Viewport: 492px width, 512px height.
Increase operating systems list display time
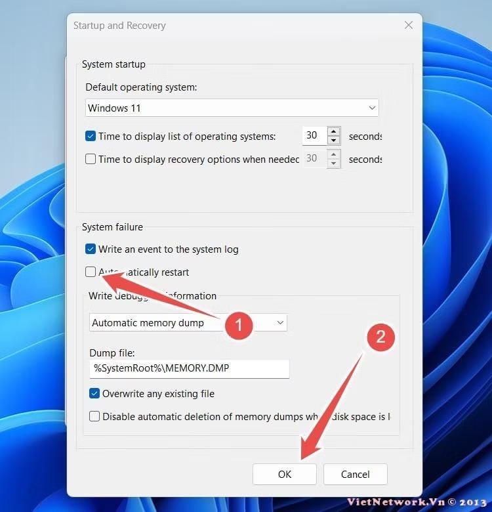334,131
